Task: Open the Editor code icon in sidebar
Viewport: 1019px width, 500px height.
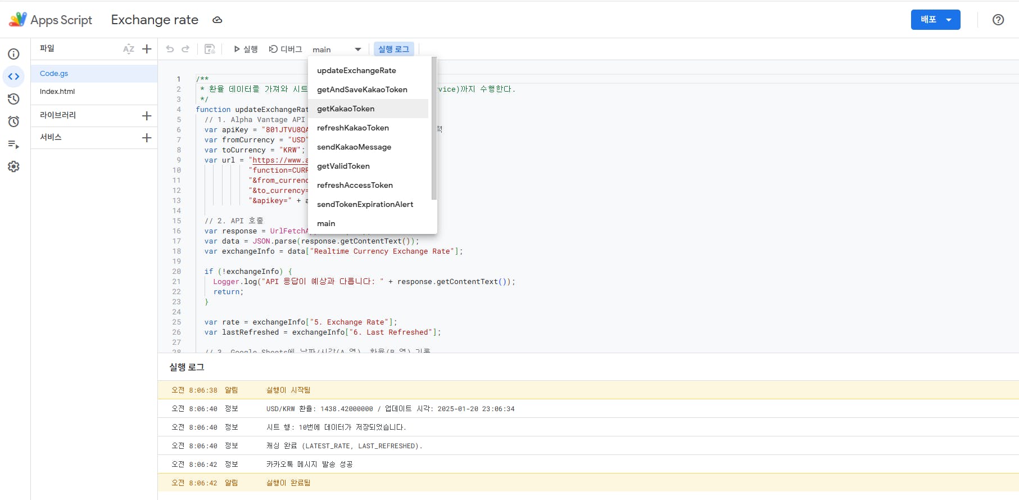Action: (x=13, y=76)
